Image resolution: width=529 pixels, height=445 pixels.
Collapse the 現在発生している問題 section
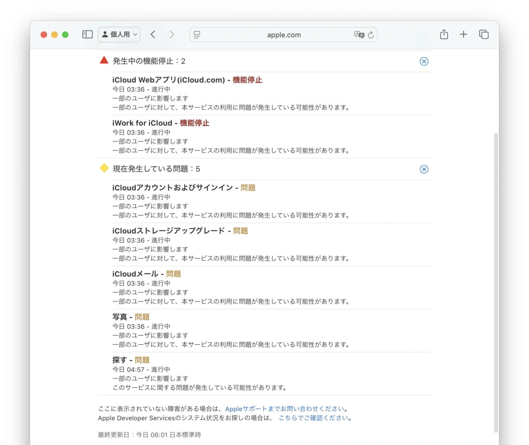[424, 169]
